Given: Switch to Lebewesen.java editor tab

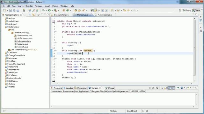Looking at the screenshot, I should tap(105, 15).
